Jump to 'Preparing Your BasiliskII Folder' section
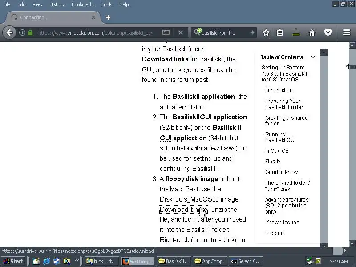The image size is (356, 267). point(284,104)
